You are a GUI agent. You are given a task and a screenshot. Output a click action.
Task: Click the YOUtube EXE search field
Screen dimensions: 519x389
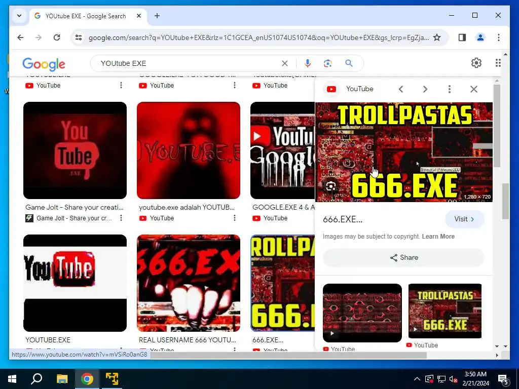click(x=189, y=63)
